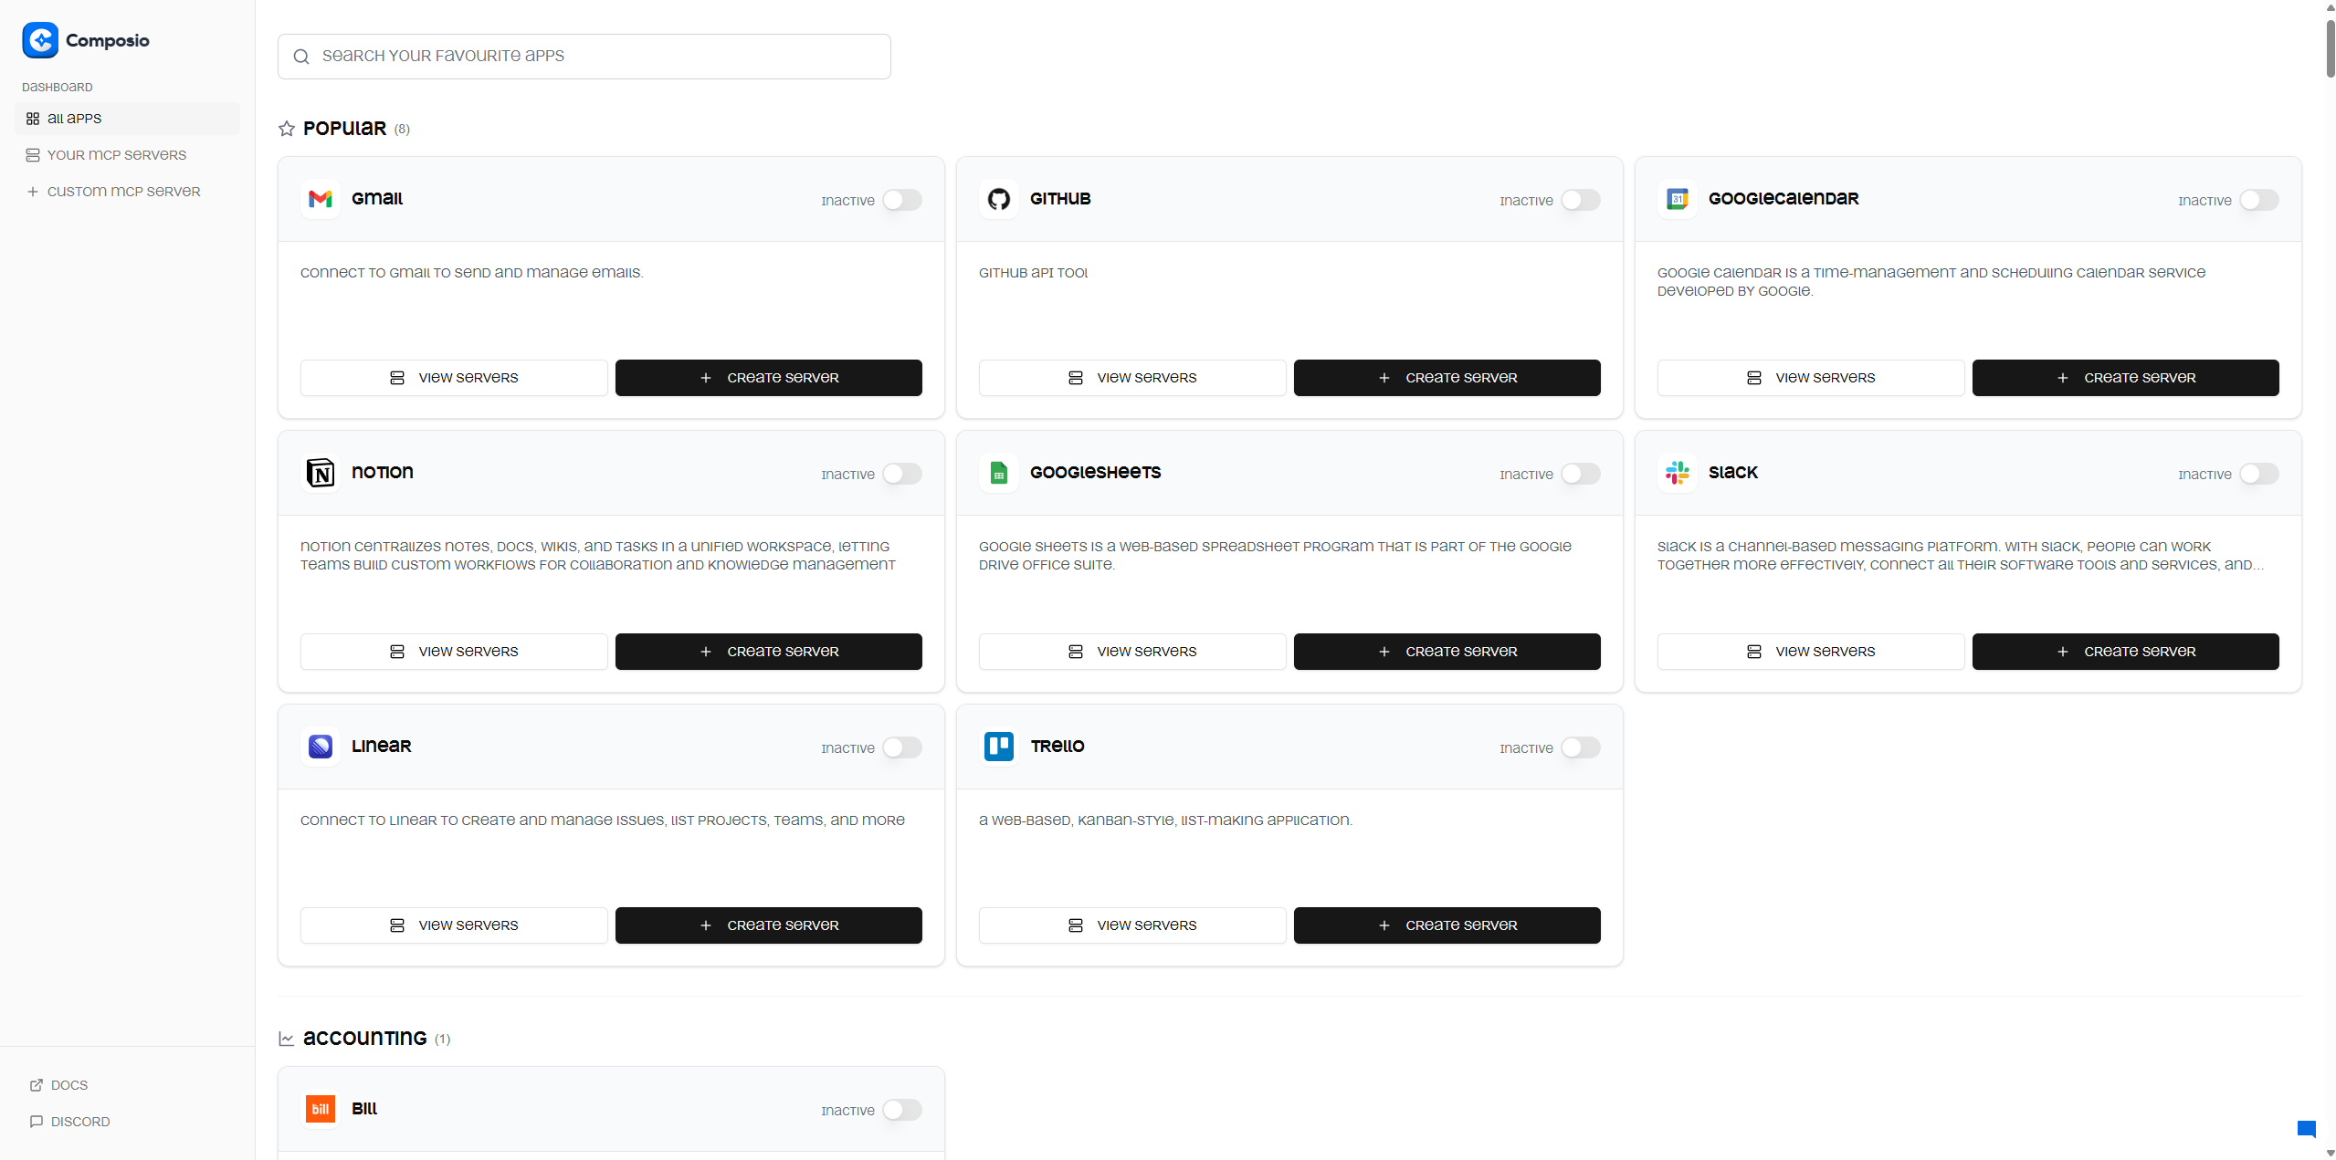Viewport: 2336px width, 1160px height.
Task: Click the Notion app icon
Action: [x=321, y=473]
